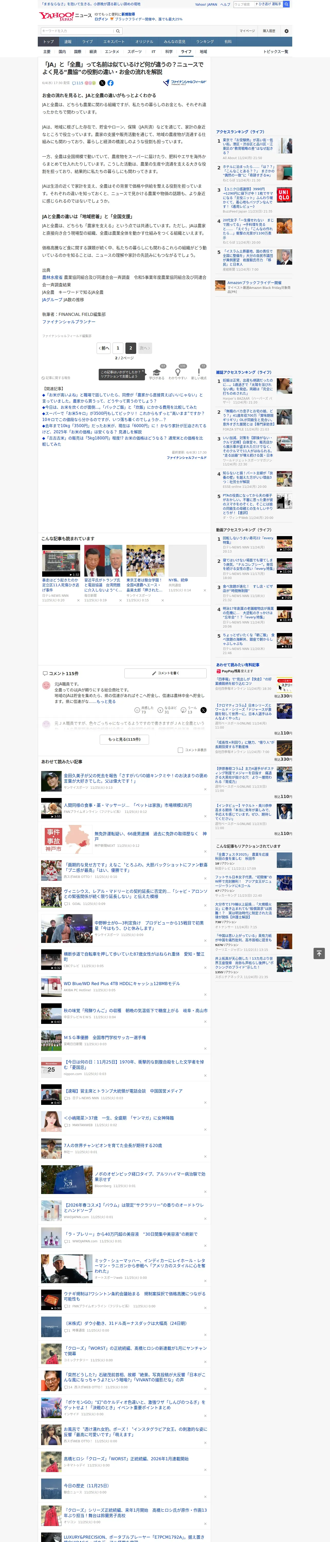Open 購入履歴 link
Viewport: 330px width, 1542px height.
(x=269, y=31)
